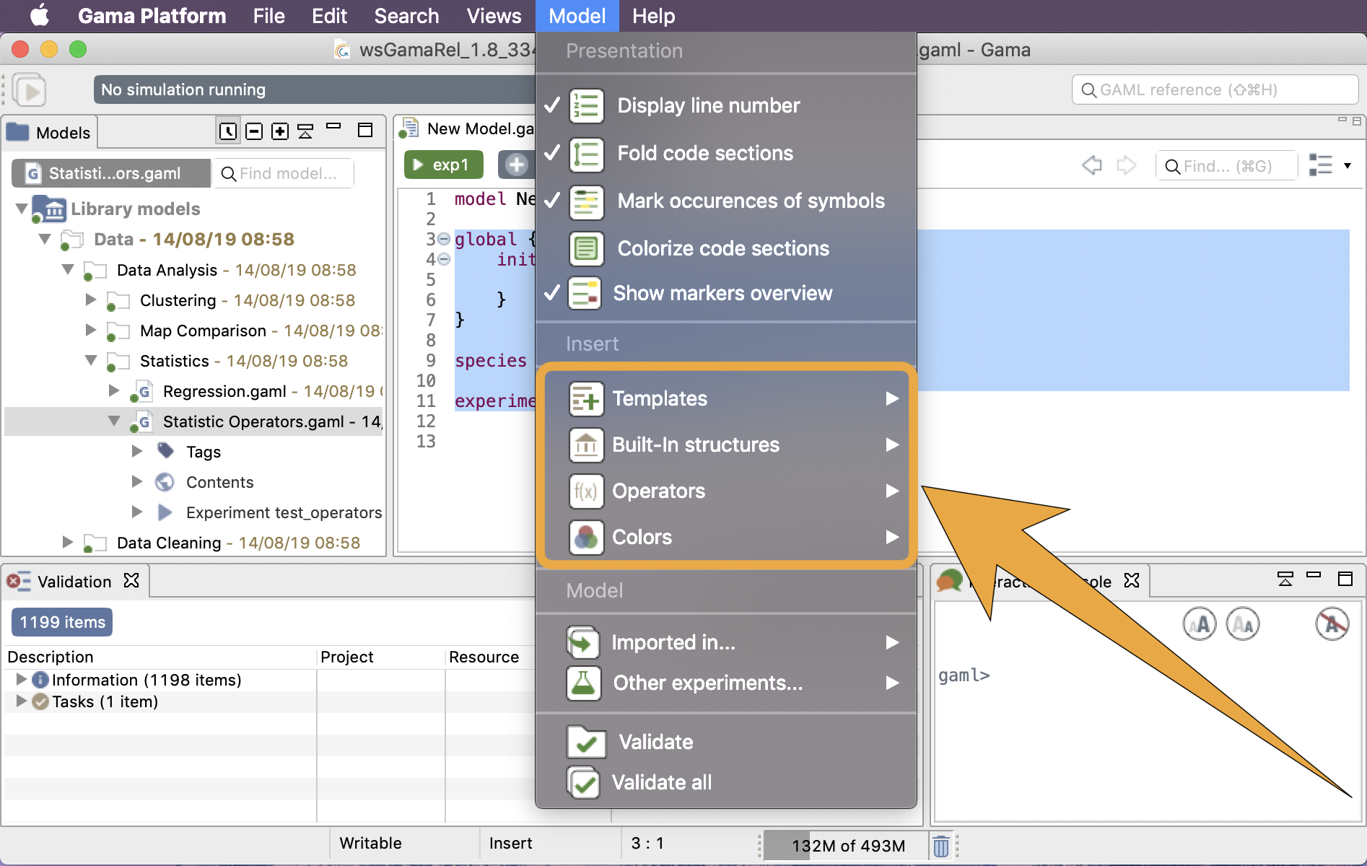Click the Operators f(x) icon

[586, 491]
